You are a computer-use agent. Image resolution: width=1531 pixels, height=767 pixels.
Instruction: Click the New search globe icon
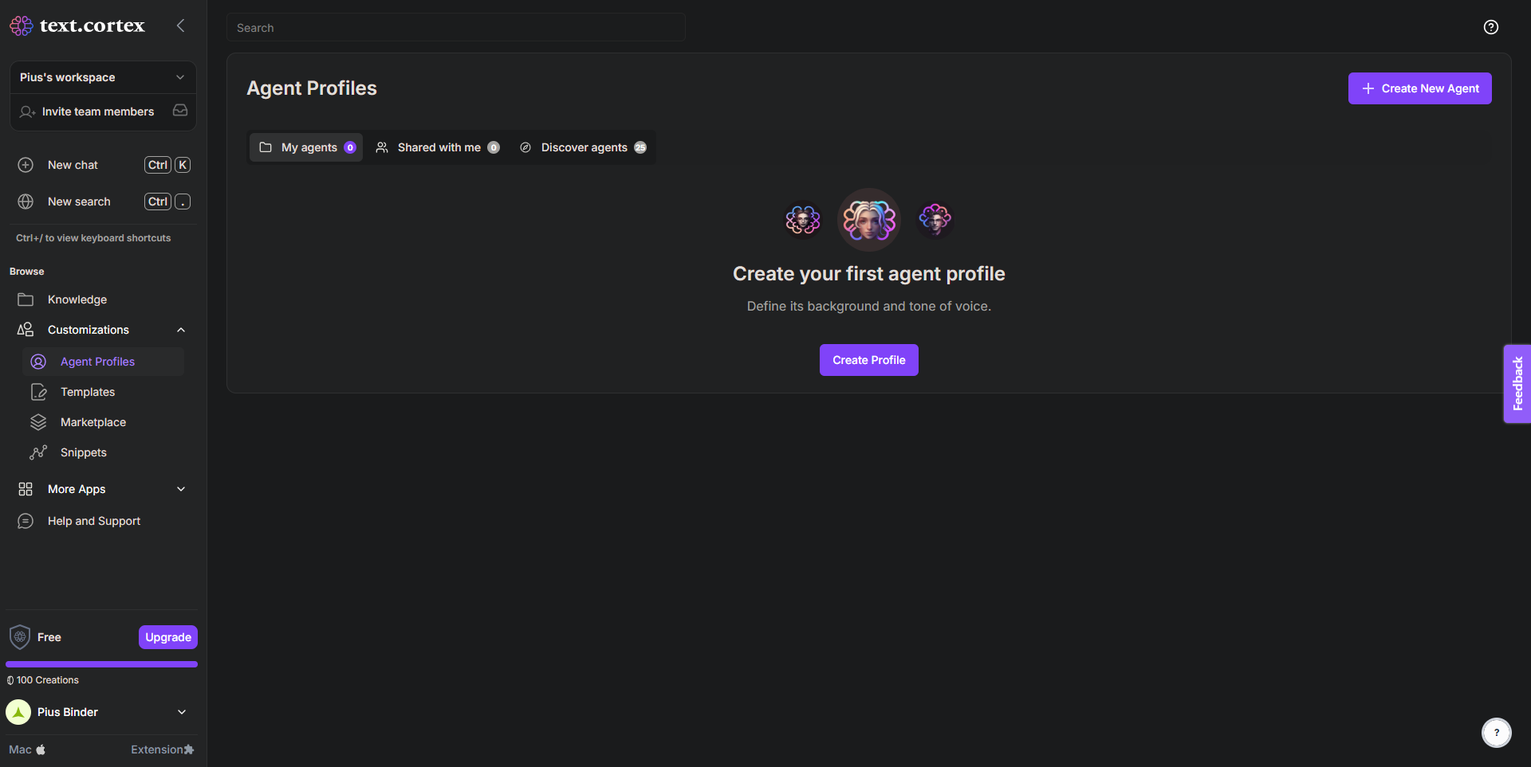pyautogui.click(x=26, y=202)
